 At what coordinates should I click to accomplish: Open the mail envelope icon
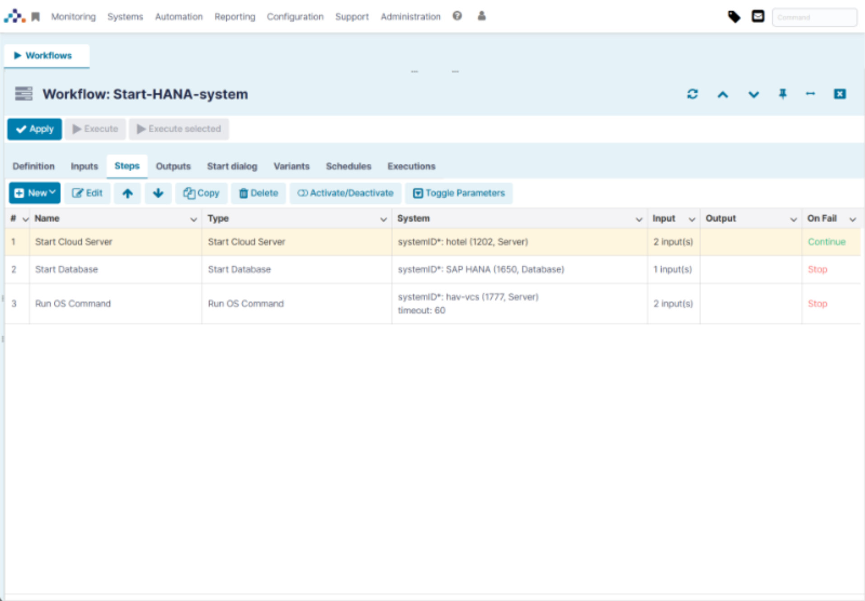(x=758, y=16)
